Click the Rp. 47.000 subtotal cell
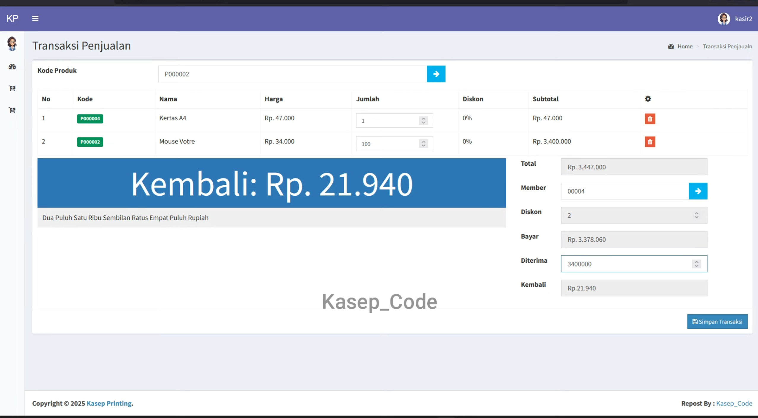Image resolution: width=758 pixels, height=418 pixels. (x=547, y=118)
